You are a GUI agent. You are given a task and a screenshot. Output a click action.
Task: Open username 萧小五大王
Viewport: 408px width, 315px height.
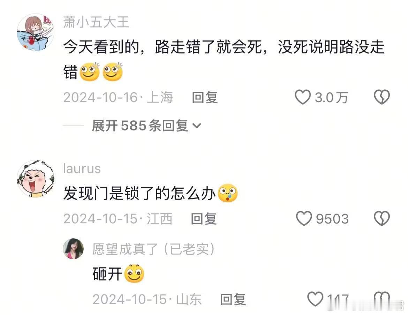click(x=96, y=22)
